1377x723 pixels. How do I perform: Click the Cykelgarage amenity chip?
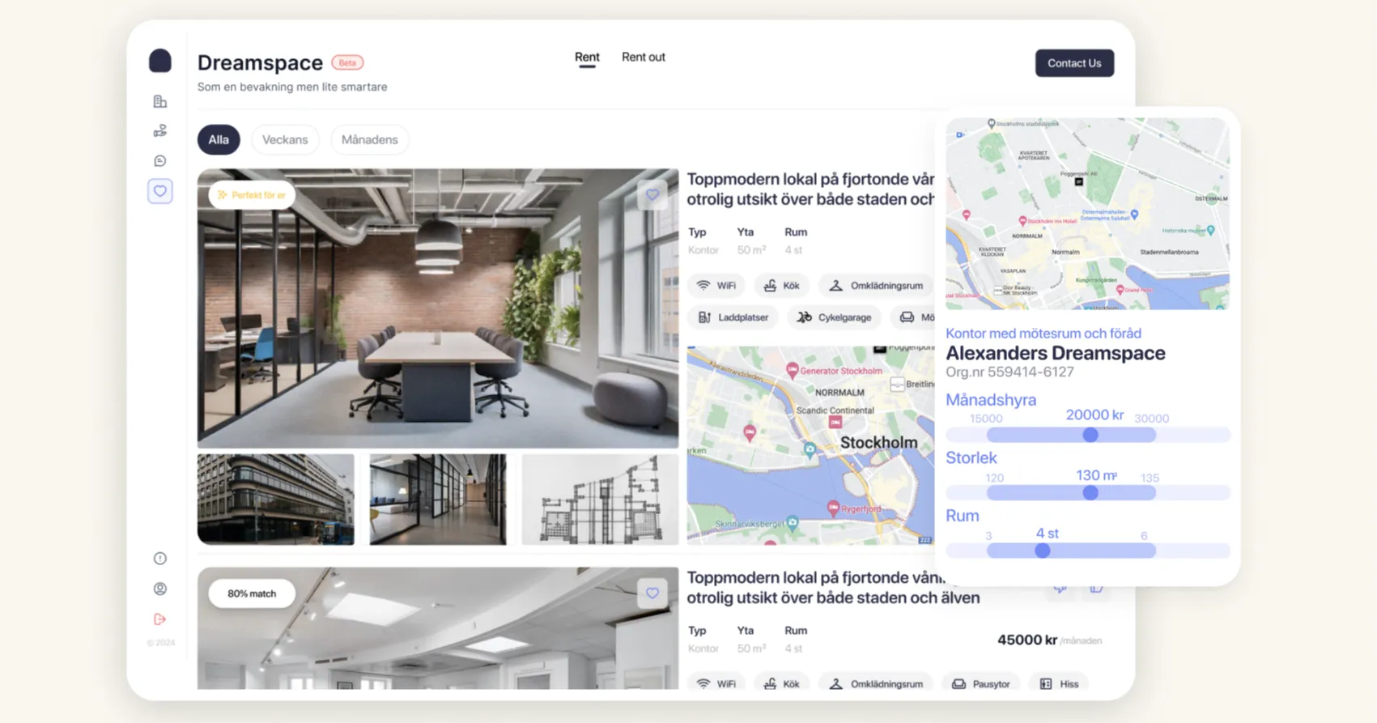click(835, 317)
